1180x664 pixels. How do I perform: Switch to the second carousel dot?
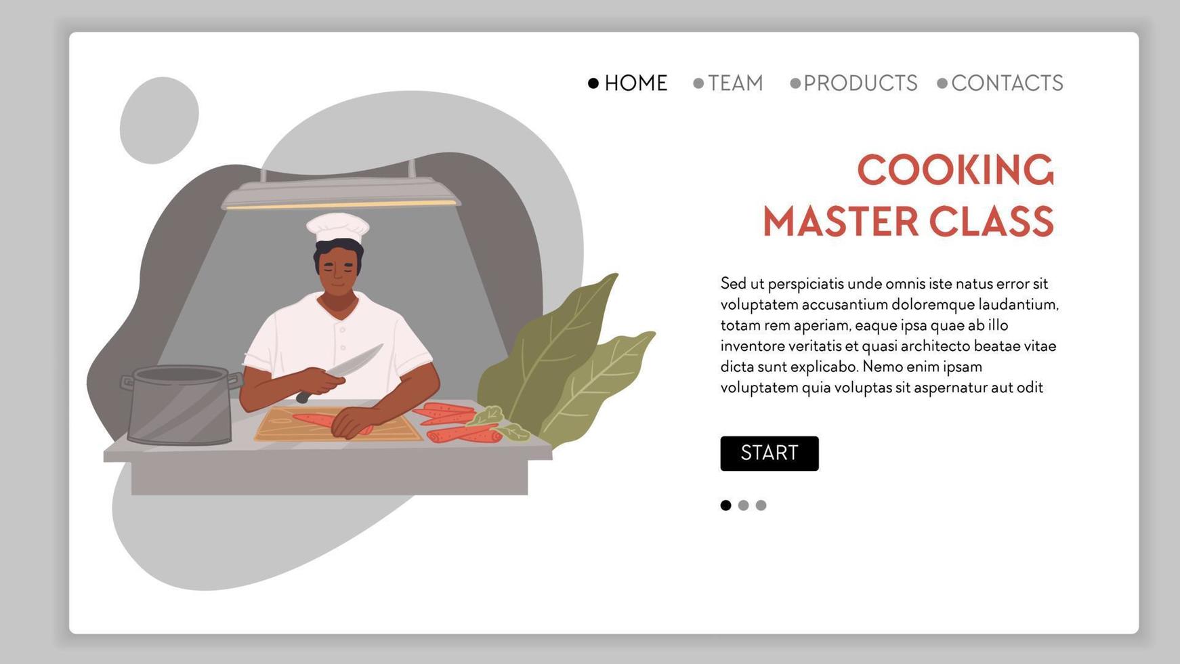coord(743,505)
